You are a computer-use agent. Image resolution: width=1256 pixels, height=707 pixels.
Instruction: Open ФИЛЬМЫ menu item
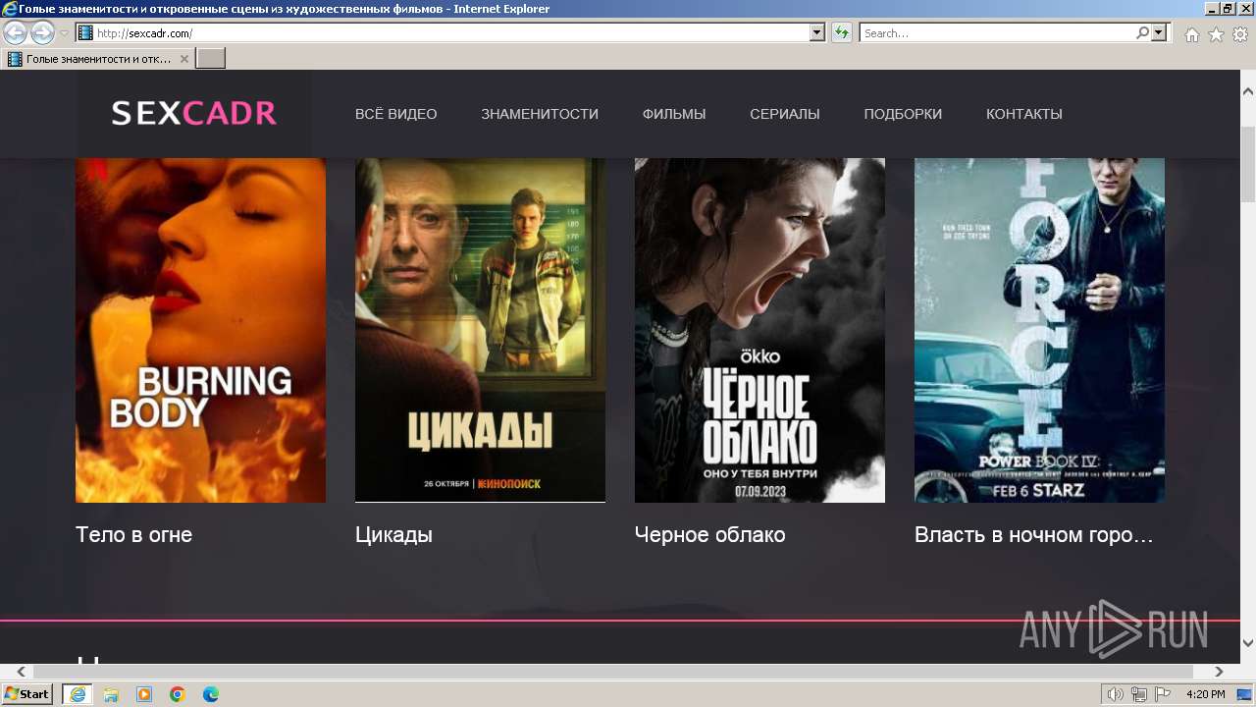pos(674,114)
